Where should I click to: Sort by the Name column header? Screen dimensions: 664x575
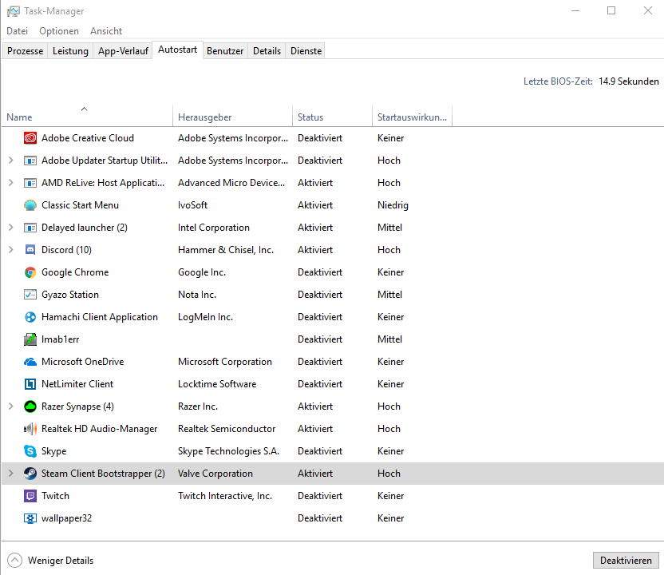click(x=87, y=117)
